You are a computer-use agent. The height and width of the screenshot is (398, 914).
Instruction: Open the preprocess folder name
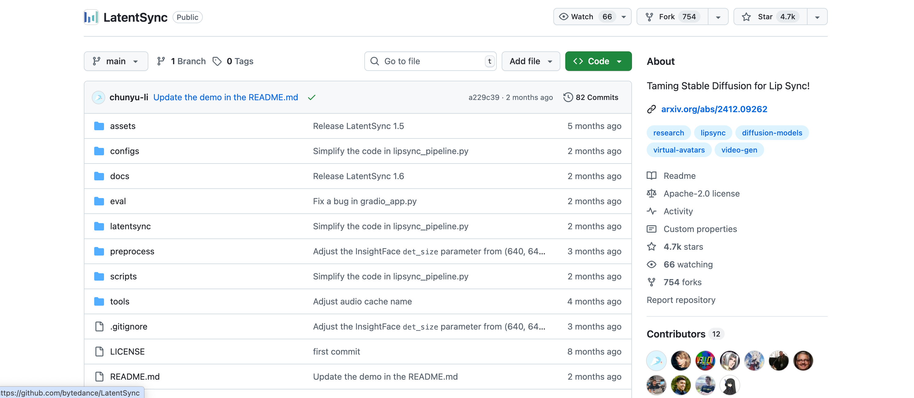point(132,251)
